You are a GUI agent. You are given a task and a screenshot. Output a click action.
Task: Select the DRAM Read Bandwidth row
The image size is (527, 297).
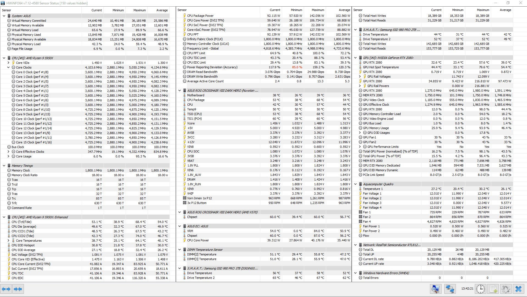pyautogui.click(x=264, y=72)
